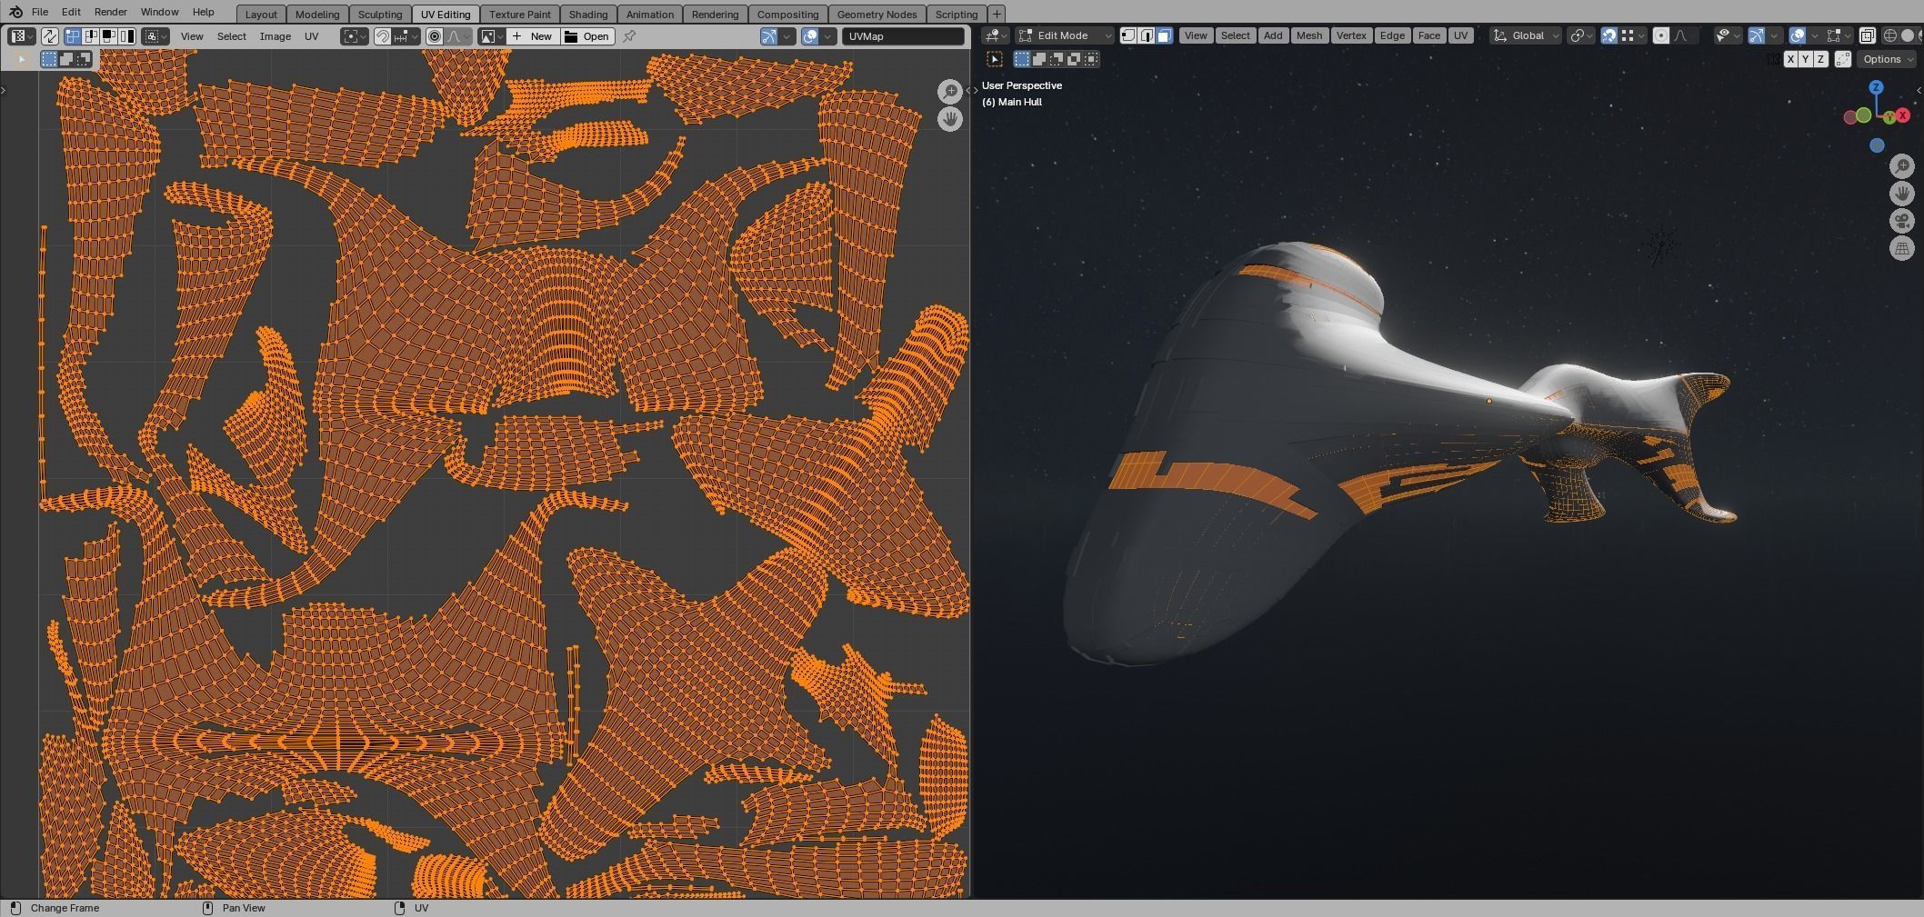1924x917 pixels.
Task: Select solid viewport shading
Action: 1908,35
